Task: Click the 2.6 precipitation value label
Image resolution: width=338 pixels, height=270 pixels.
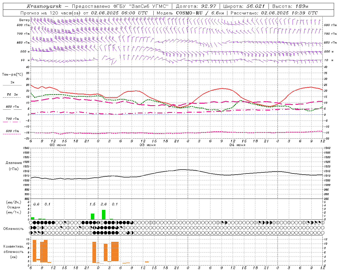Action: click(104, 204)
